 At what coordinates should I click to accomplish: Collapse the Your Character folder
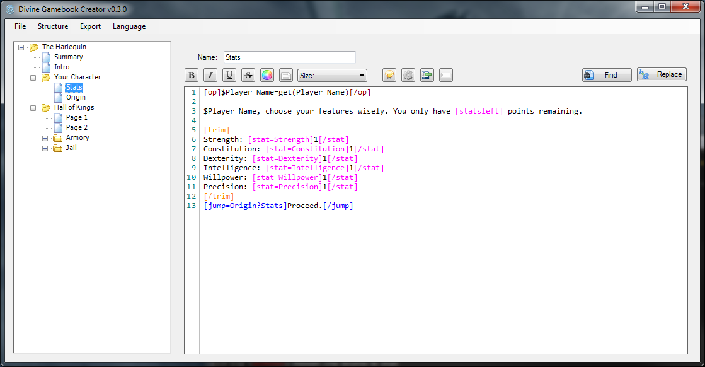click(x=33, y=78)
